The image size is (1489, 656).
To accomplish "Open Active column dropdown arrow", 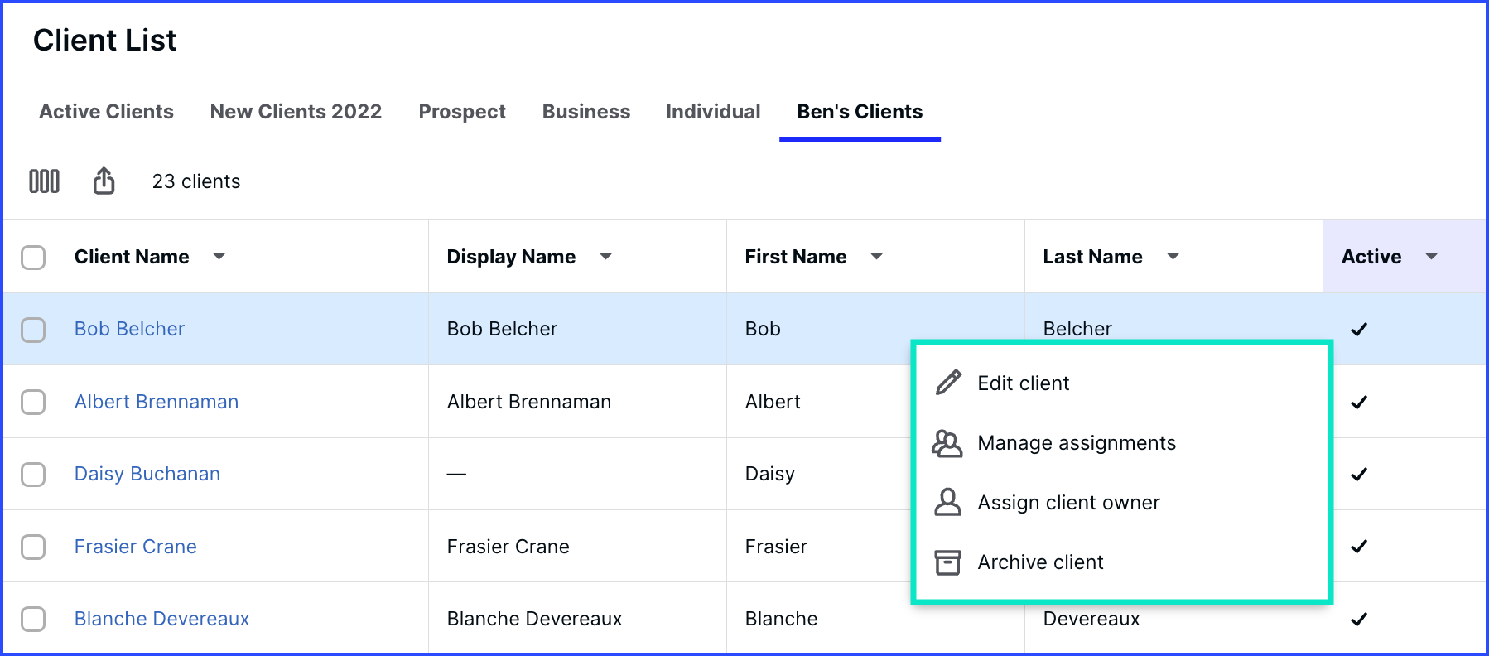I will tap(1432, 257).
